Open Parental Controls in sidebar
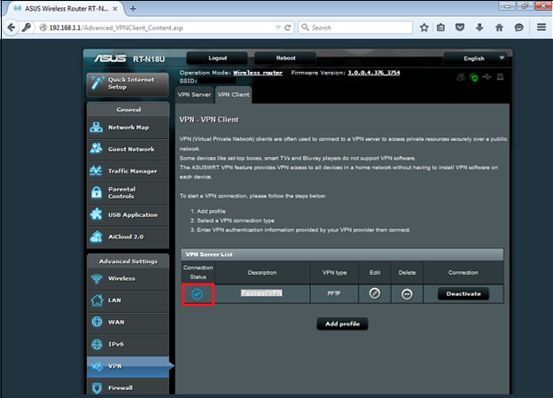Screen dimensions: 553x398 click(128, 193)
